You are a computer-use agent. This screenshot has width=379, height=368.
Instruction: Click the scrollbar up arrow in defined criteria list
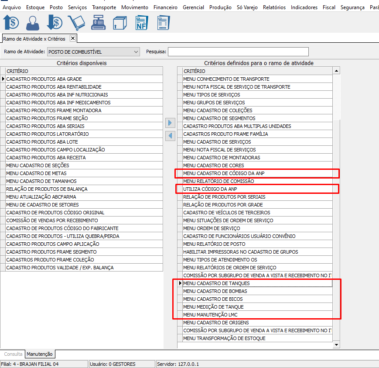pyautogui.click(x=336, y=71)
